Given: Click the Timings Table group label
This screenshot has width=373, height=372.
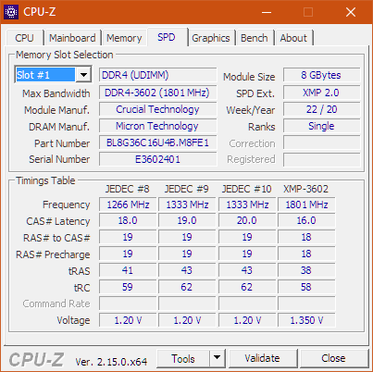Looking at the screenshot, I should coord(45,180).
